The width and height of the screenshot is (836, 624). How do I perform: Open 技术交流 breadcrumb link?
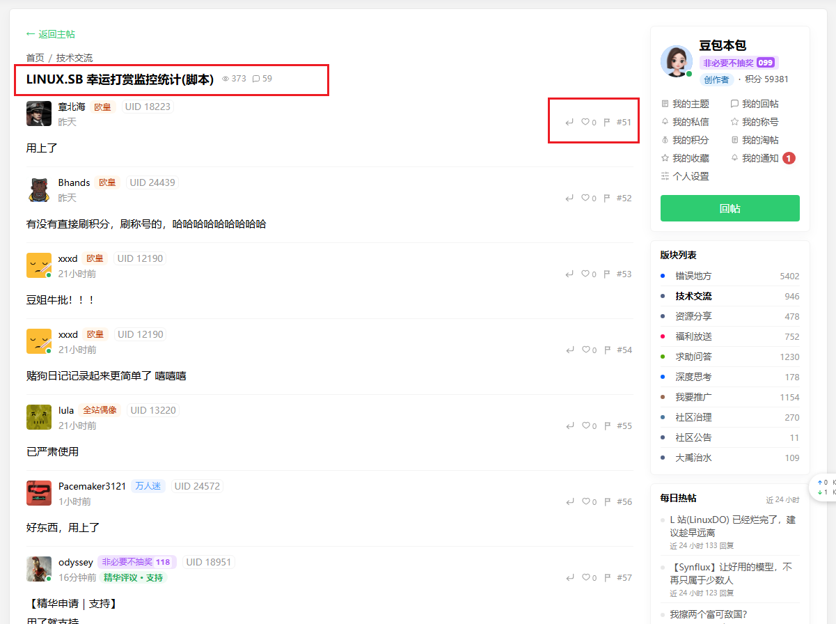74,58
